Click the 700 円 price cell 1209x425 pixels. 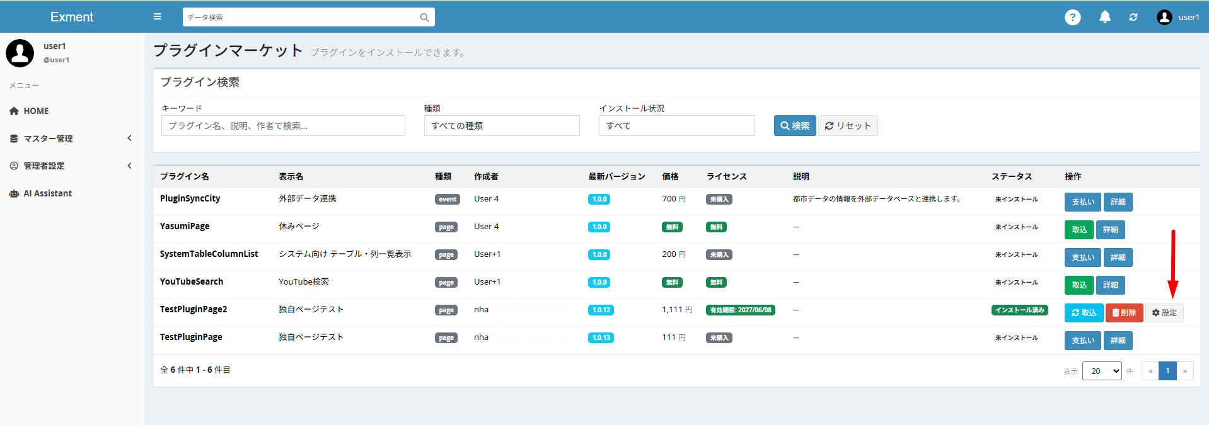[x=674, y=199]
